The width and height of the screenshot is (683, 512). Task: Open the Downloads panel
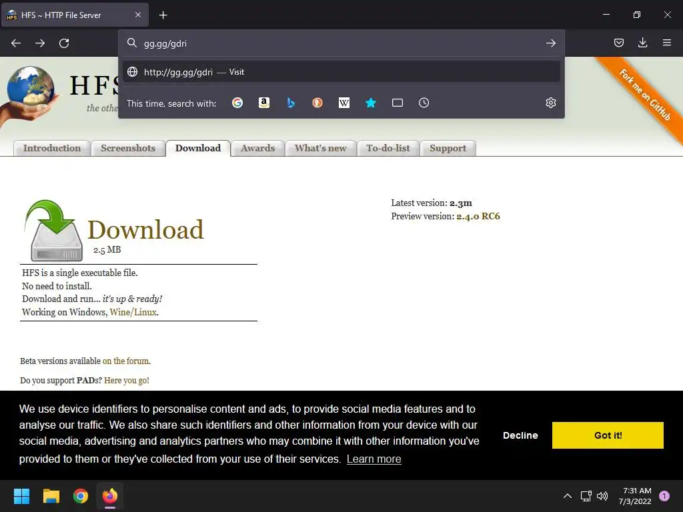(x=642, y=43)
